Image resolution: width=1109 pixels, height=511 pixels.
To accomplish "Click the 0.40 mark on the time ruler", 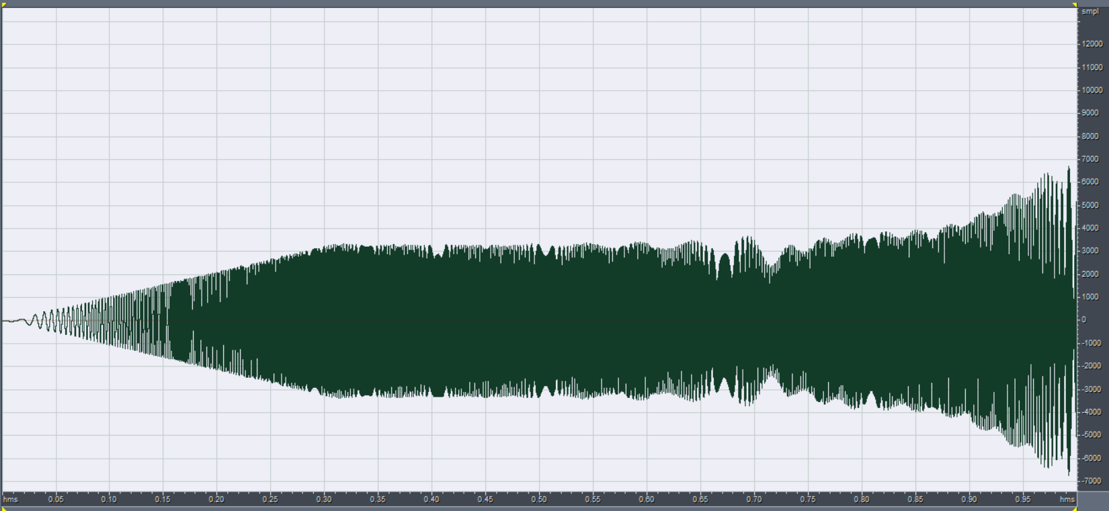I will (x=432, y=500).
